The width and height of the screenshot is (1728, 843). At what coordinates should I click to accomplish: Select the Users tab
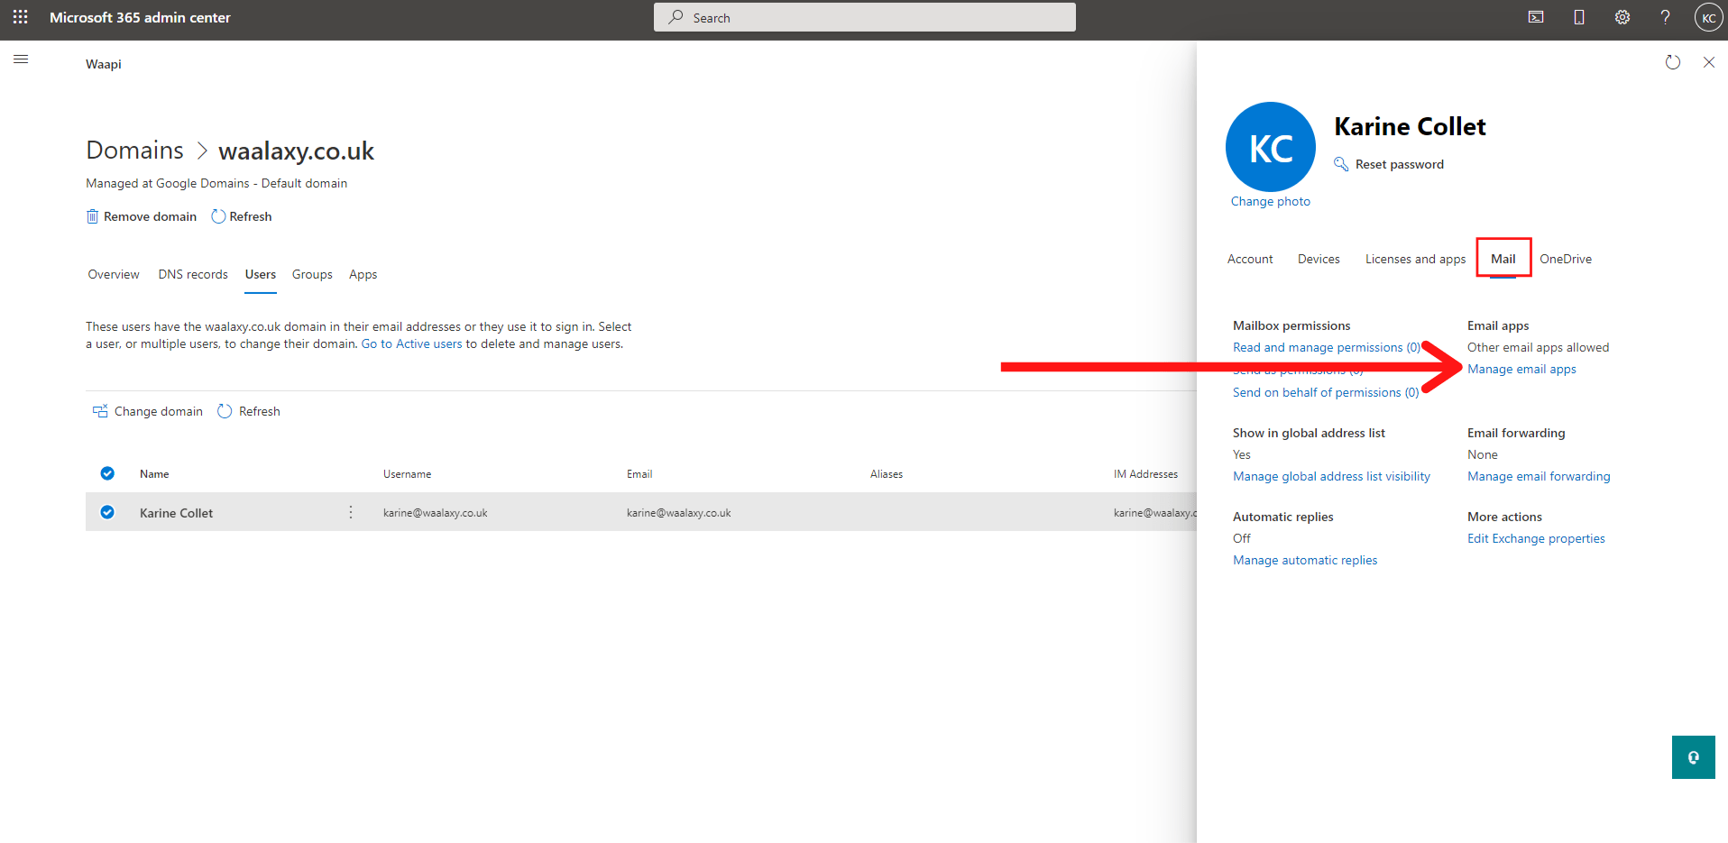click(x=261, y=274)
